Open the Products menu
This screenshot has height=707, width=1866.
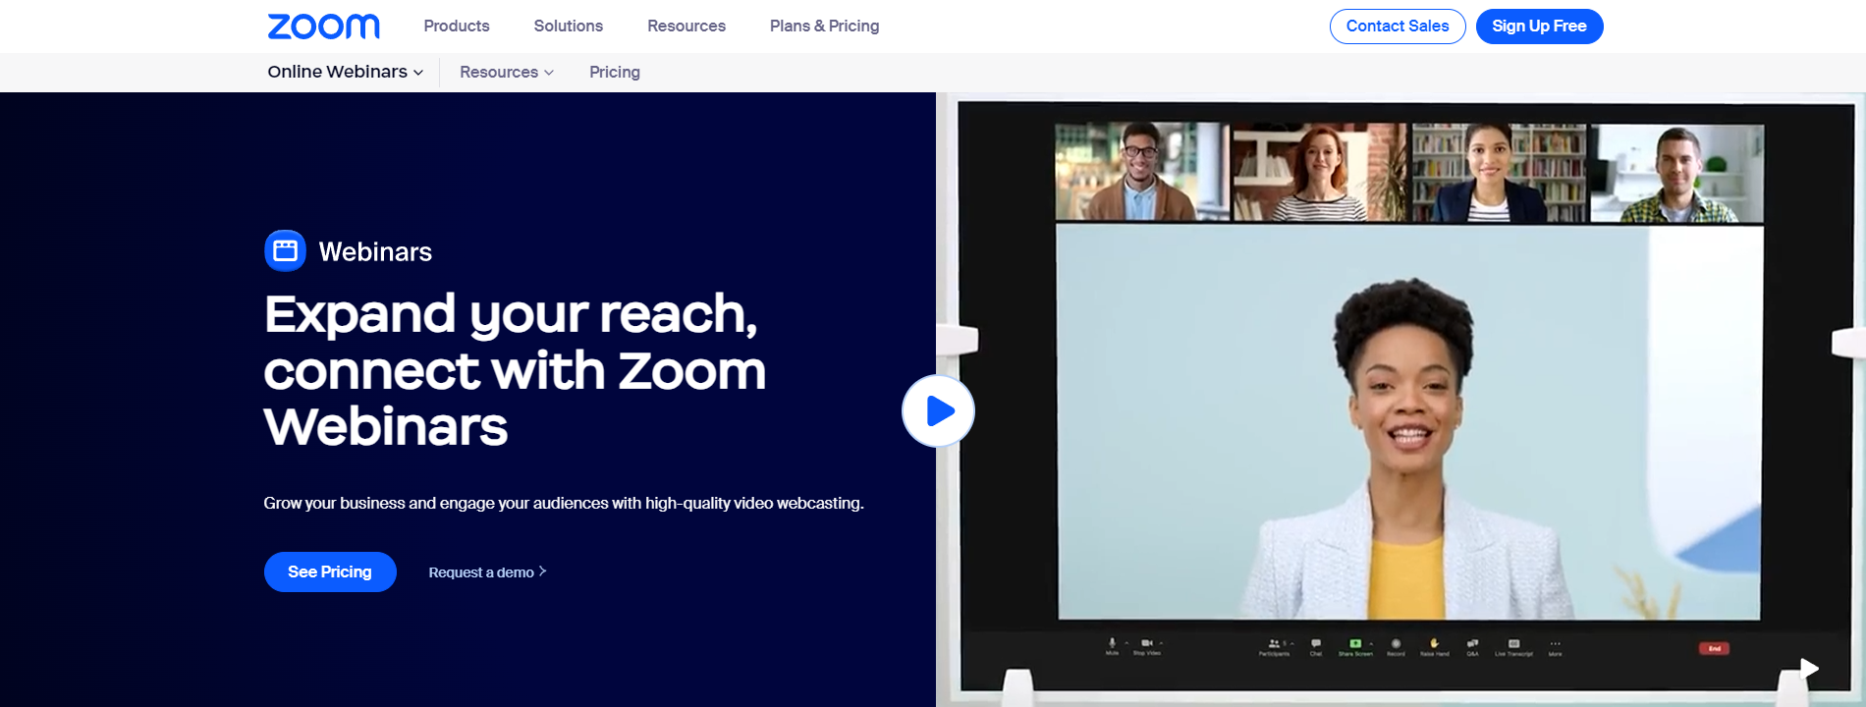457,27
